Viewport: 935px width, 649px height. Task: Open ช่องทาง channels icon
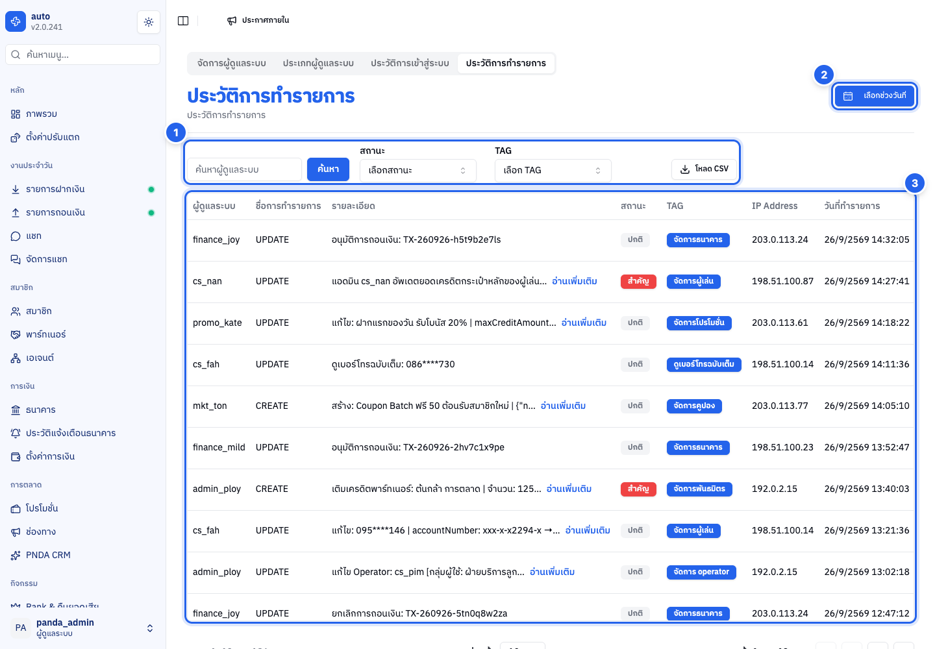coord(16,532)
